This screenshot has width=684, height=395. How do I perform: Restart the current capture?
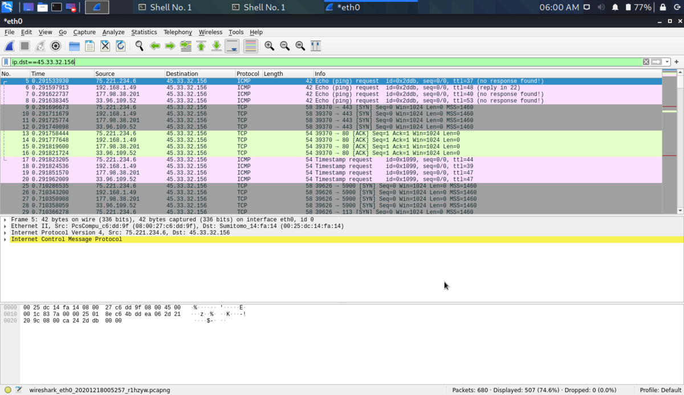click(40, 46)
